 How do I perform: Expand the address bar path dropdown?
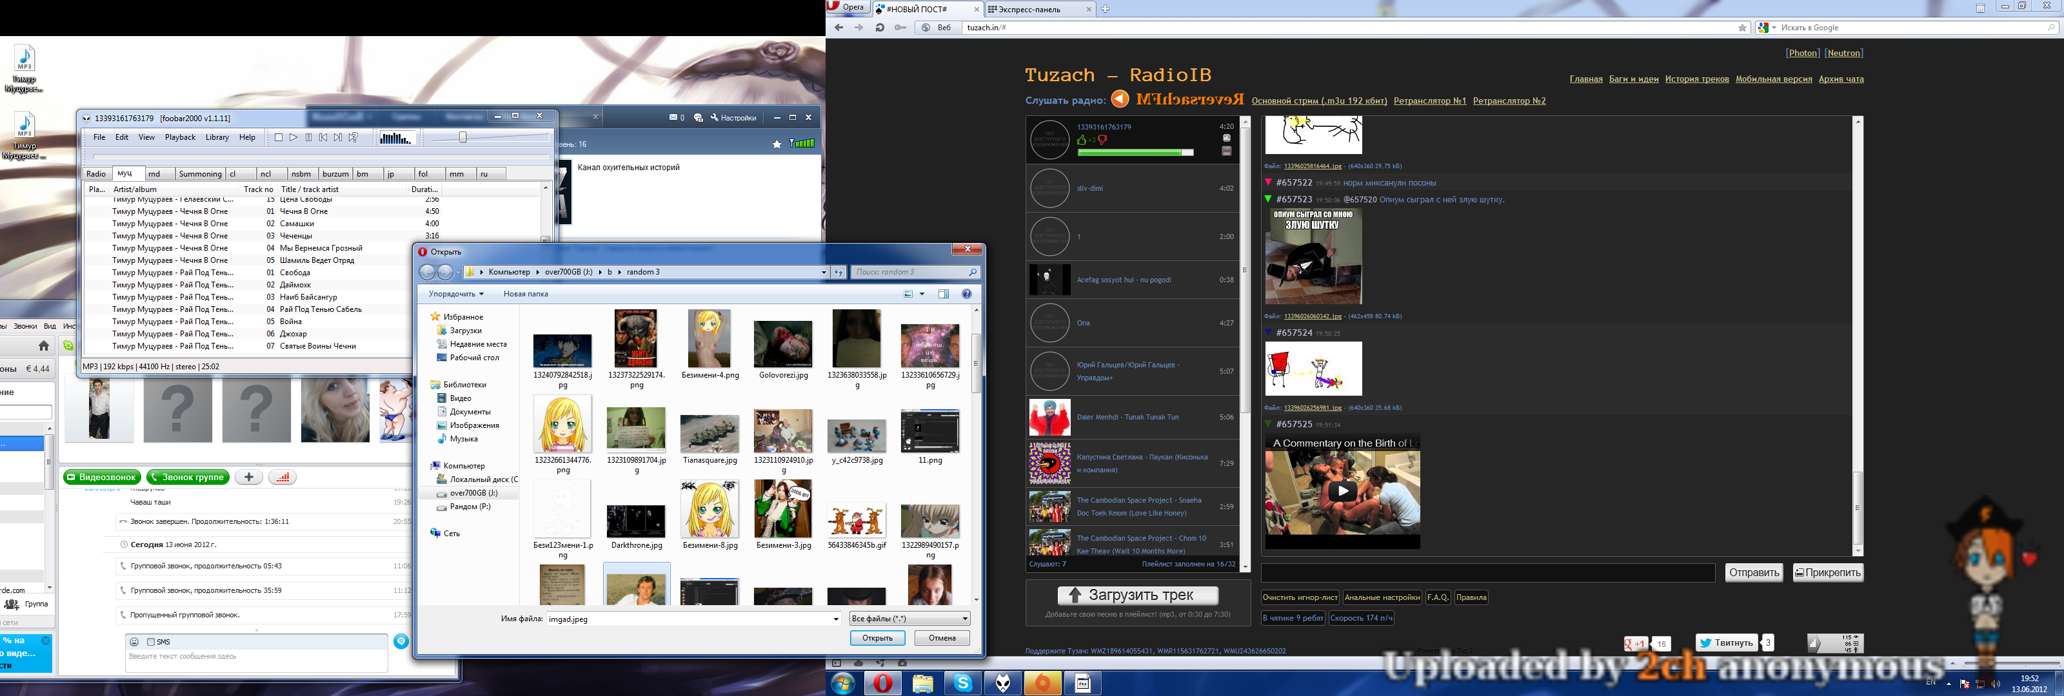tap(823, 273)
